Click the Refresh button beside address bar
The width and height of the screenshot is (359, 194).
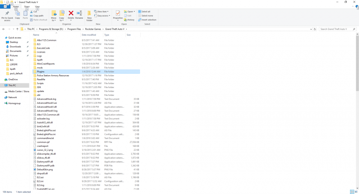pyautogui.click(x=315, y=29)
